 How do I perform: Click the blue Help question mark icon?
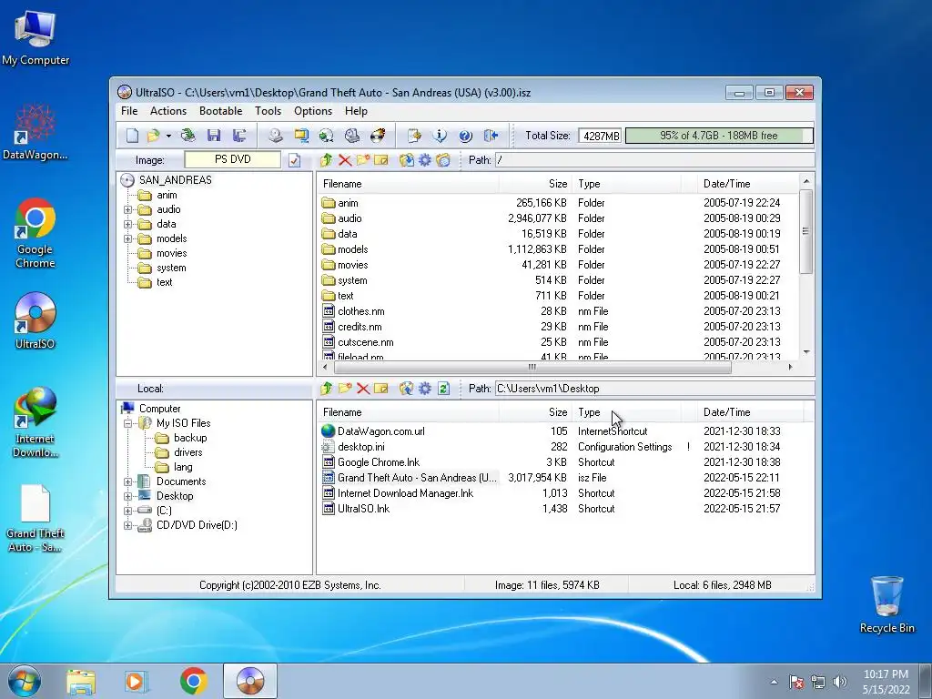coord(465,136)
